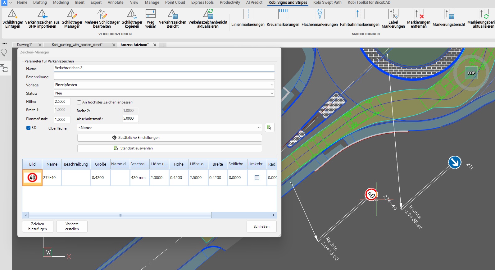Click table cell '274-40'
The height and width of the screenshot is (270, 495).
click(x=52, y=178)
